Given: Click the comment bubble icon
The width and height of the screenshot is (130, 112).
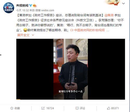Looking at the screenshot, I should pyautogui.click(x=77, y=108).
